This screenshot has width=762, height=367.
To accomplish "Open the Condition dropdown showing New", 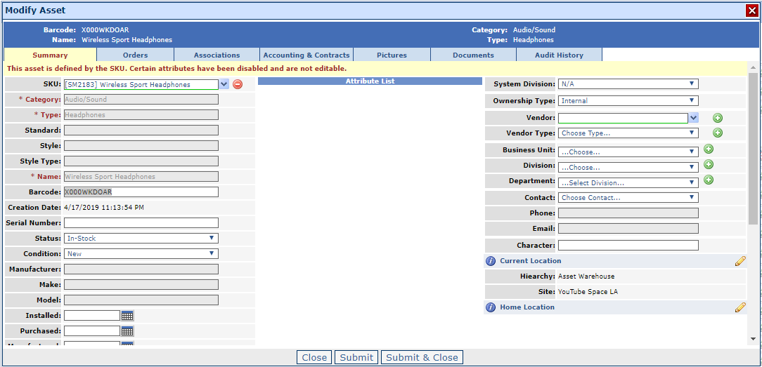I will tap(141, 253).
